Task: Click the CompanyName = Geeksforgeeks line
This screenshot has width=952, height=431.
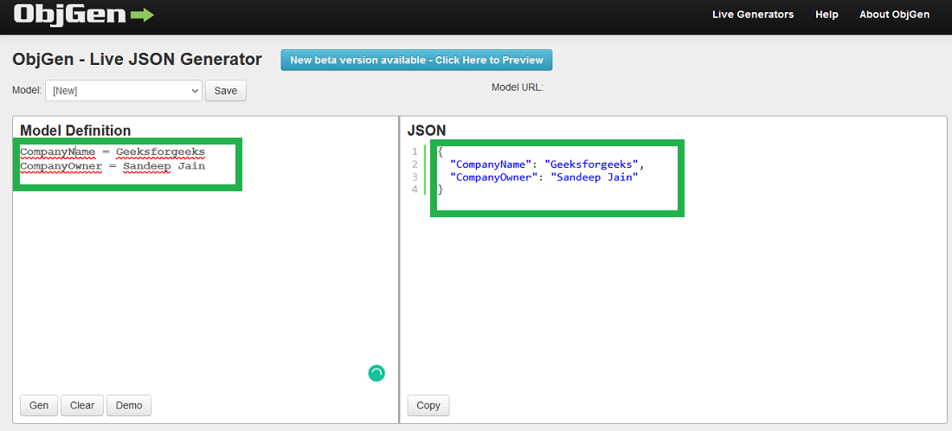Action: click(113, 151)
